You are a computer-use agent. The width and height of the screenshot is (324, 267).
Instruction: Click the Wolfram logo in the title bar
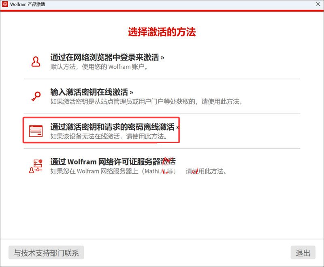coord(5,4)
